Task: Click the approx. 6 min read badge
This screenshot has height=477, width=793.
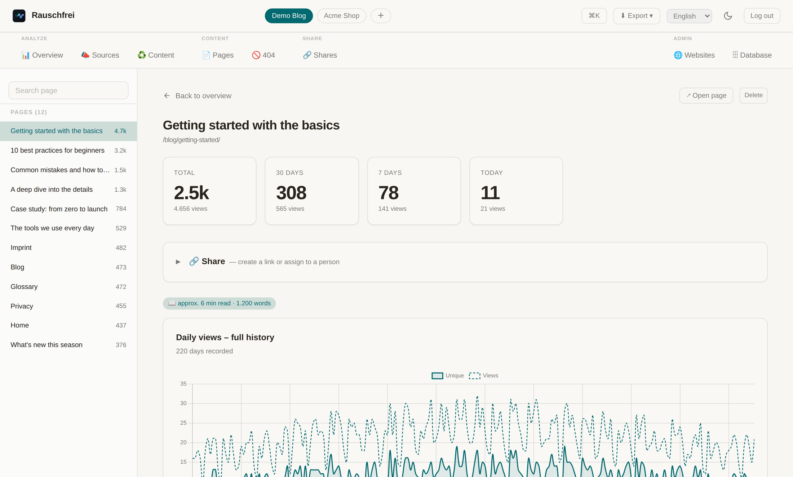Action: (219, 303)
